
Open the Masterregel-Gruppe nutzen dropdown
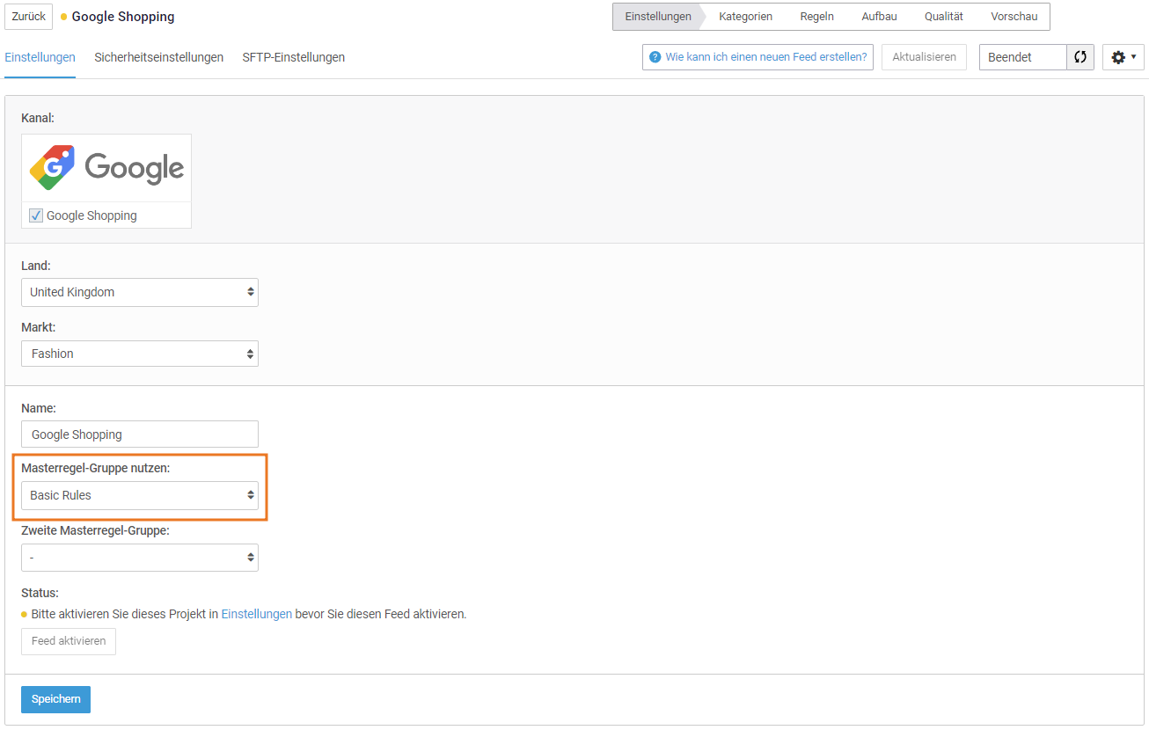[x=139, y=495]
